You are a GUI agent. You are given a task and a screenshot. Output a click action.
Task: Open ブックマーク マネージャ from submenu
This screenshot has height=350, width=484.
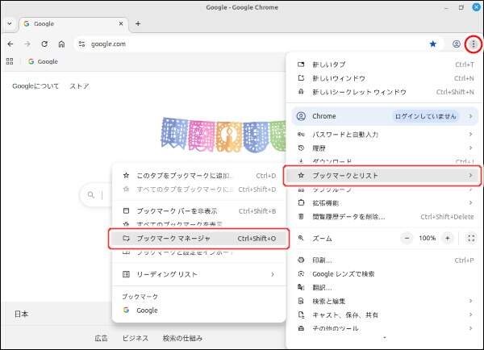[x=198, y=238]
